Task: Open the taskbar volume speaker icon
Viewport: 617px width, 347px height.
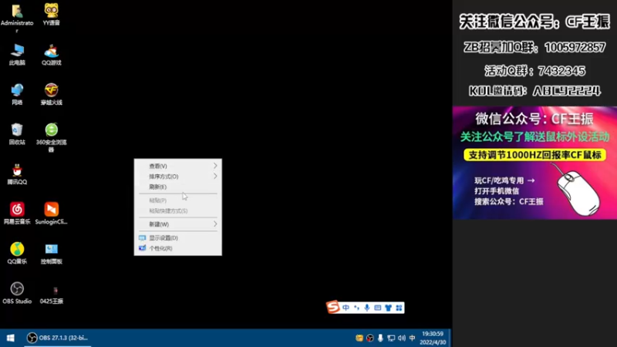Action: click(401, 338)
